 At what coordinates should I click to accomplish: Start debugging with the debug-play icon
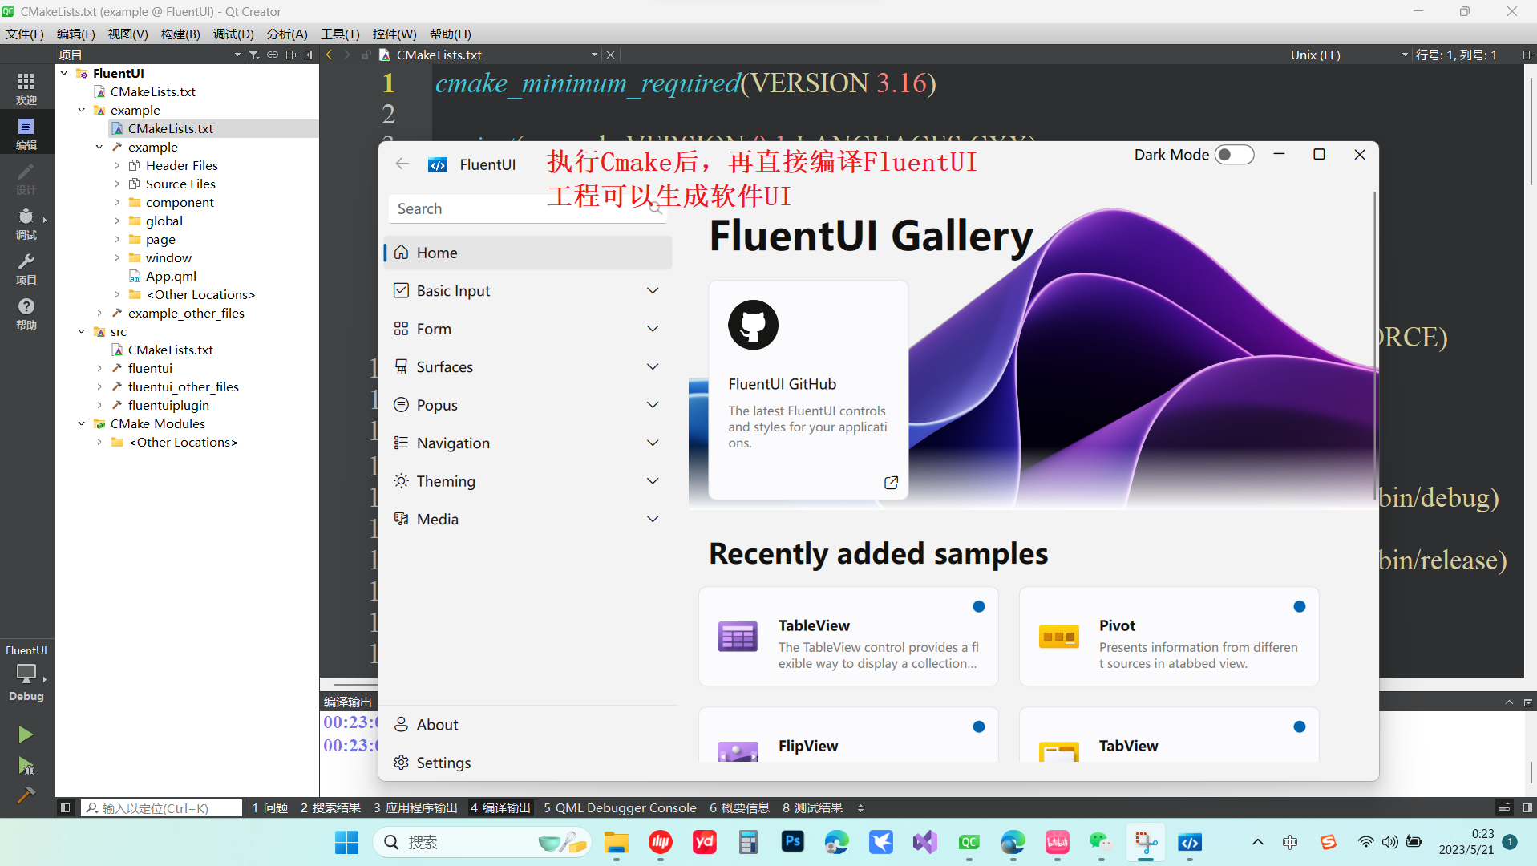point(26,766)
